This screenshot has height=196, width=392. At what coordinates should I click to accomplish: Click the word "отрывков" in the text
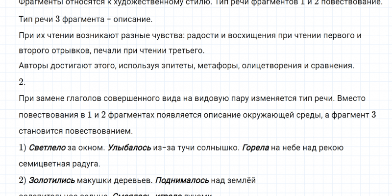(x=66, y=50)
